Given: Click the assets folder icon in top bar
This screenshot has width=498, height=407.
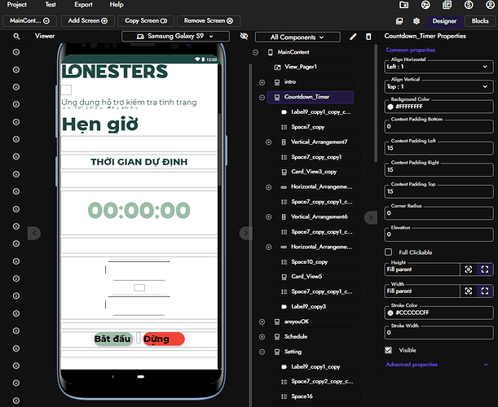Looking at the screenshot, I should 399,20.
